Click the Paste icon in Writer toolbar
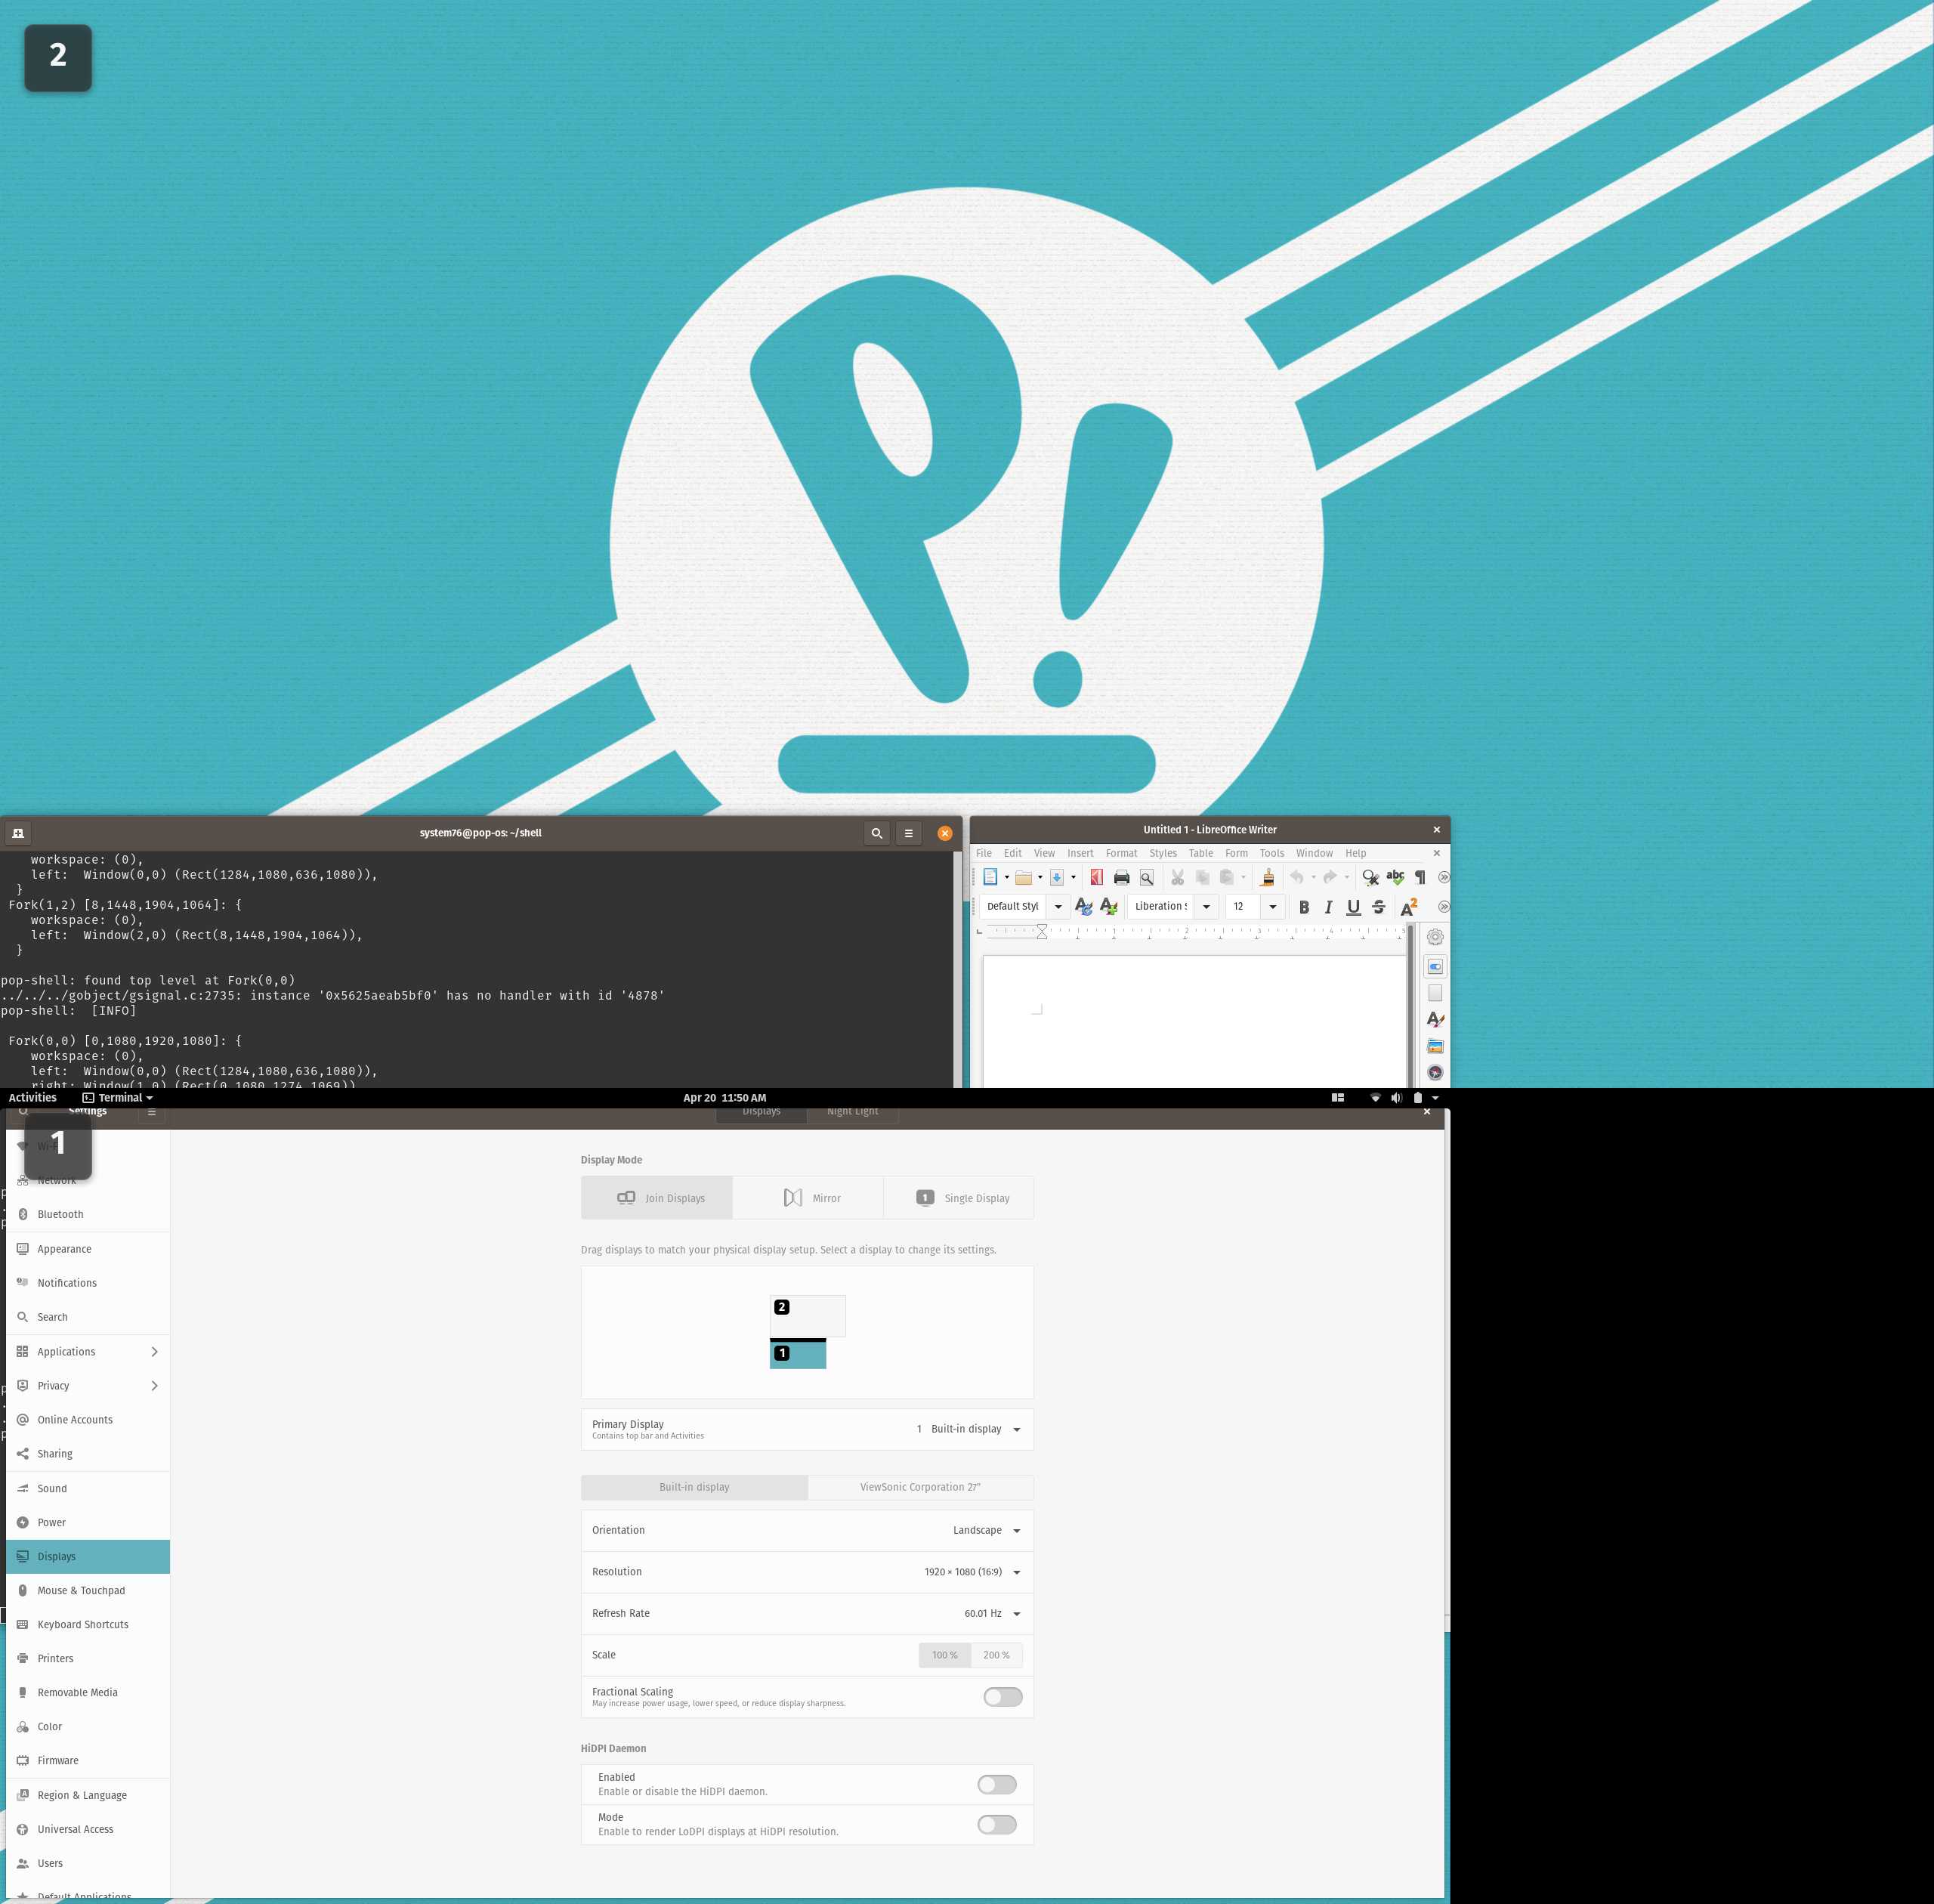This screenshot has width=1934, height=1904. [x=1227, y=877]
